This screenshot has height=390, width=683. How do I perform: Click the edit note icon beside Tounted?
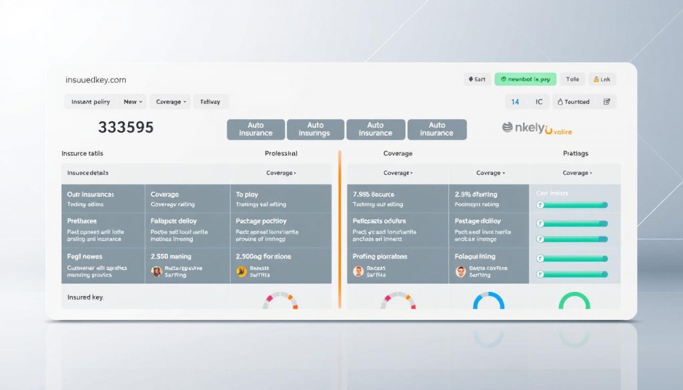[606, 102]
